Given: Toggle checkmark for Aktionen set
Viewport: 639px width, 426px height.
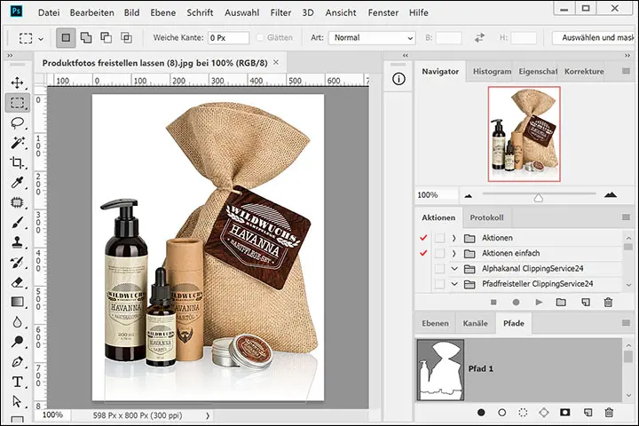Looking at the screenshot, I should tap(423, 238).
